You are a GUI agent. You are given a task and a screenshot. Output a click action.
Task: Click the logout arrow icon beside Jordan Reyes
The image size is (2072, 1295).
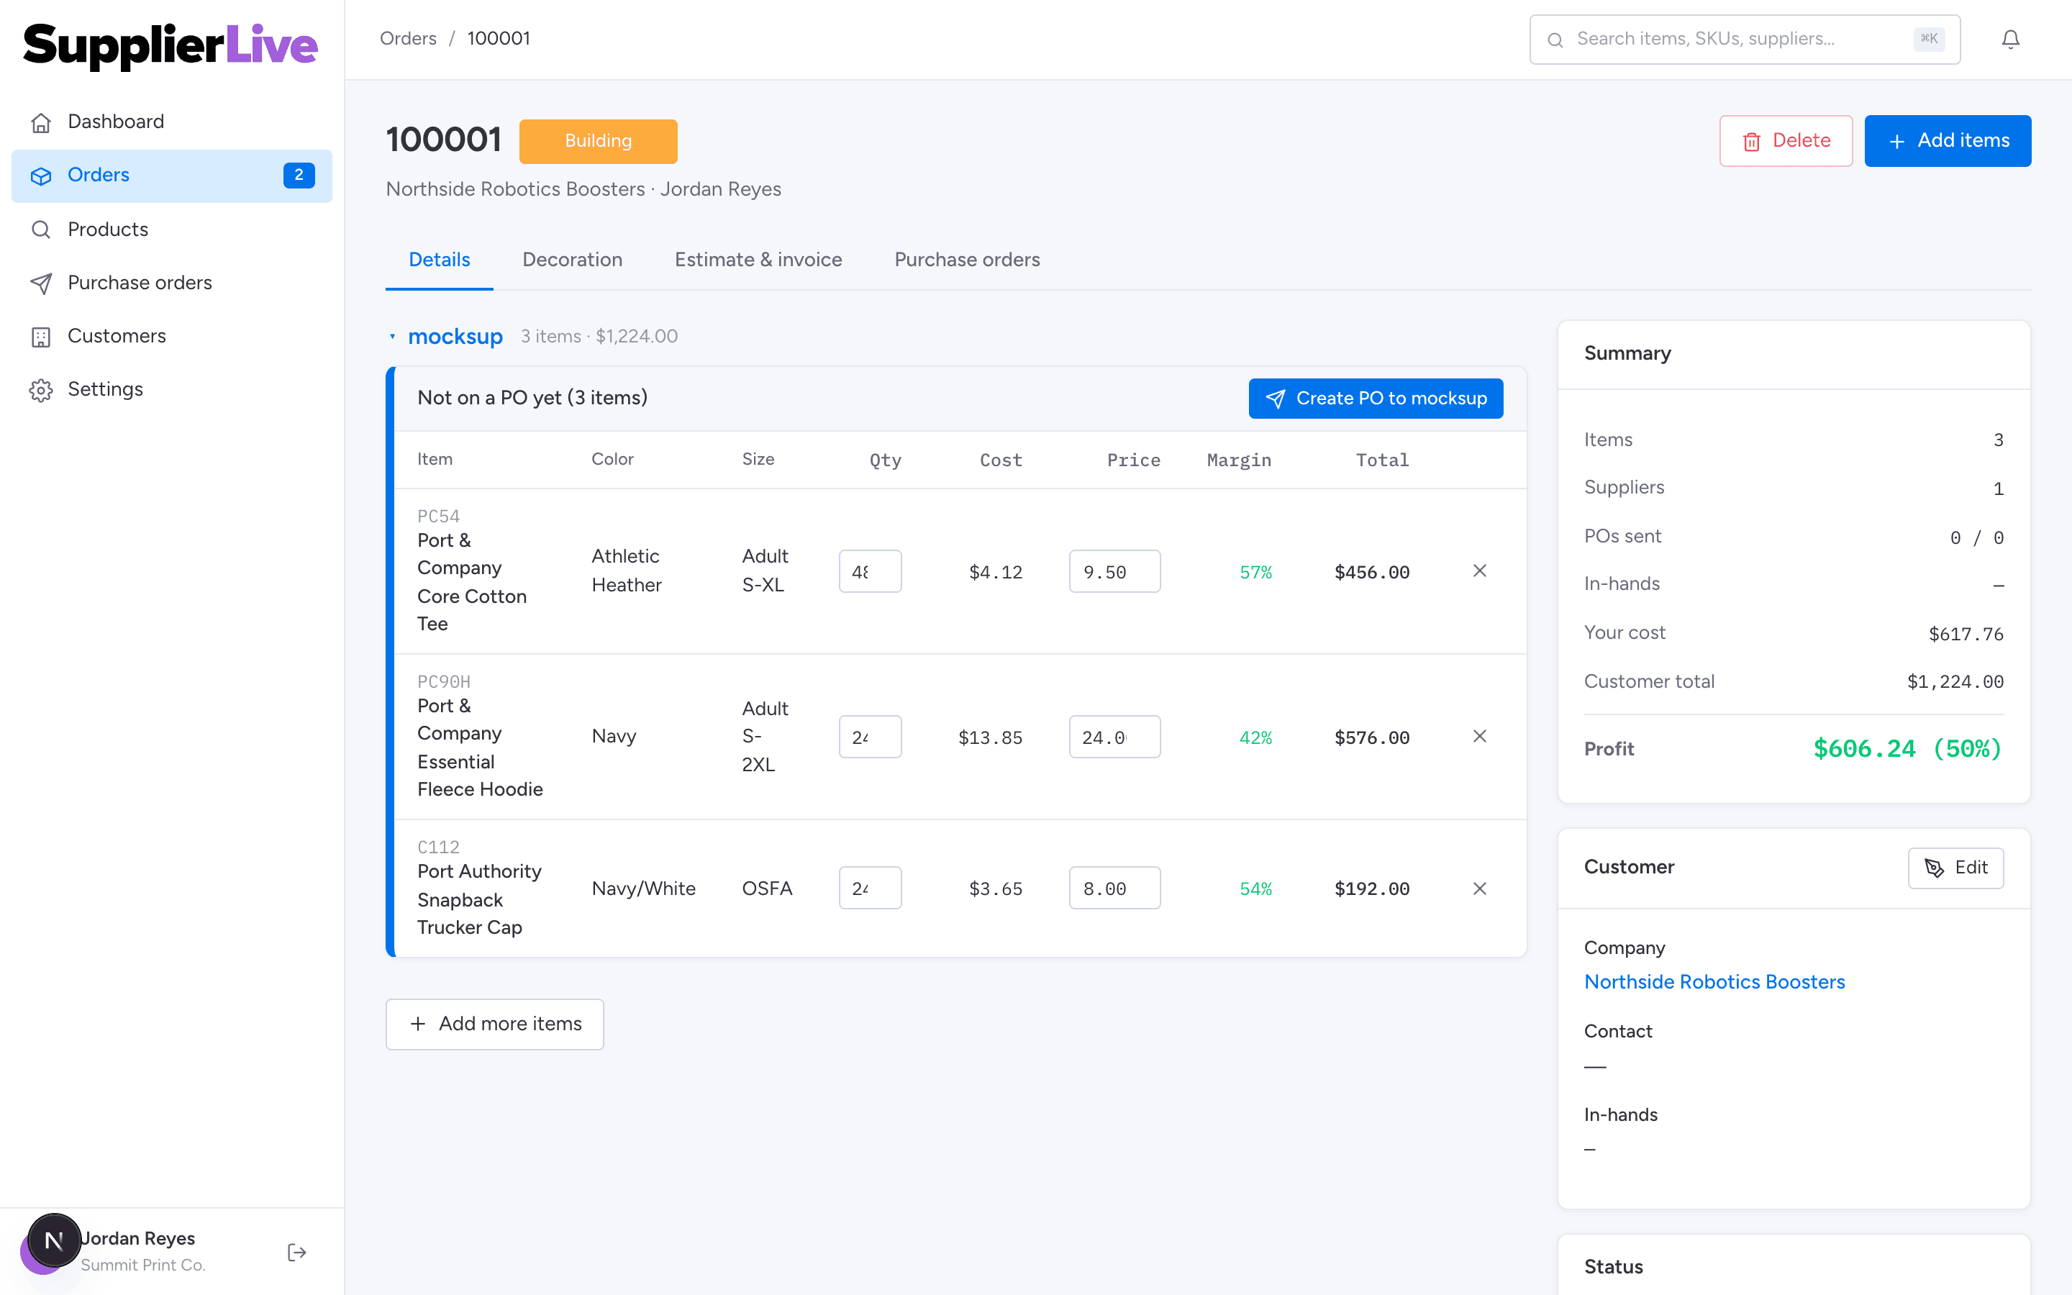pyautogui.click(x=296, y=1252)
